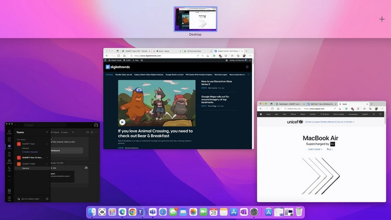Screen dimensions: 391x220
Task: Open Activity in Teams sidebar
Action: coord(9,132)
